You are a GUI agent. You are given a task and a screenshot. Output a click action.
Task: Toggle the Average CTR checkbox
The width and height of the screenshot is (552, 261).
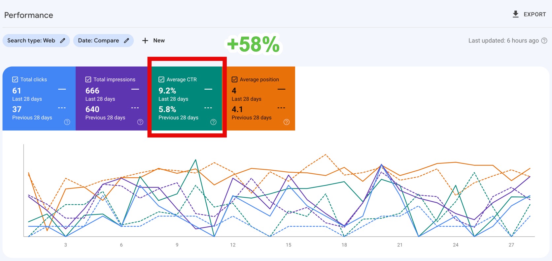tap(161, 79)
